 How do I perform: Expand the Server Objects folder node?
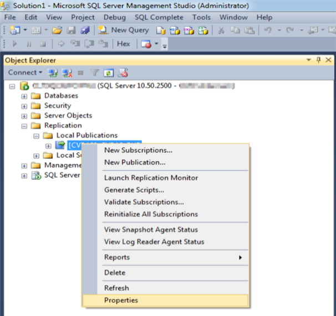click(24, 116)
